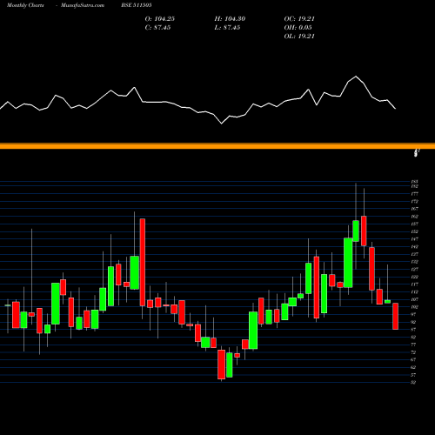The image size is (435, 435).
Task: Click the close value C: 87.45
Action: pyautogui.click(x=157, y=28)
